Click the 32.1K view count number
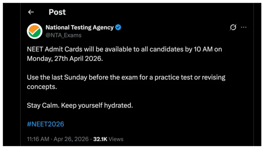 (100, 139)
